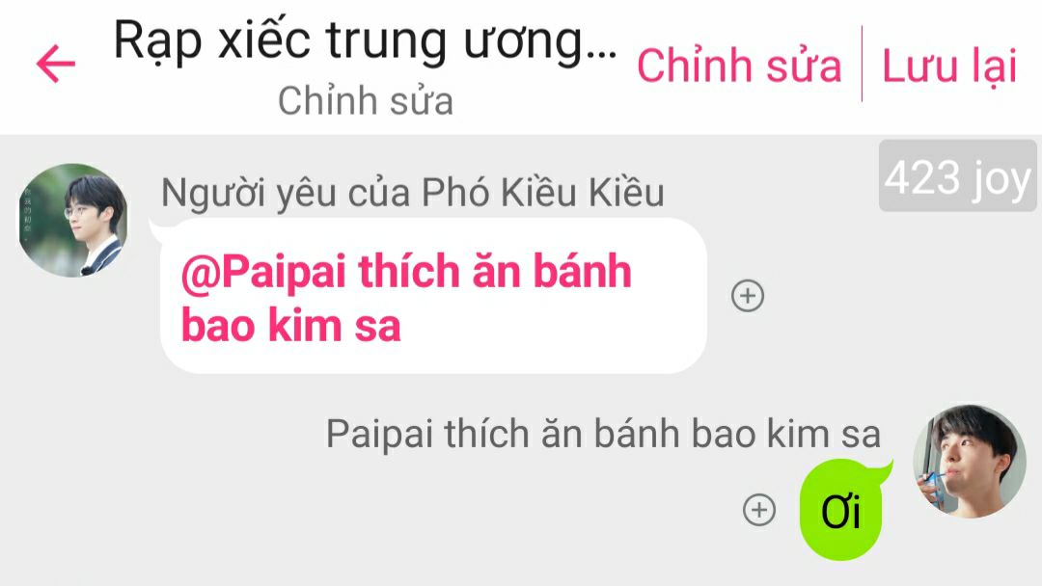The height and width of the screenshot is (586, 1042).
Task: Select the sender name Người yêu của Phó Kiều Kiều
Action: coord(413,193)
